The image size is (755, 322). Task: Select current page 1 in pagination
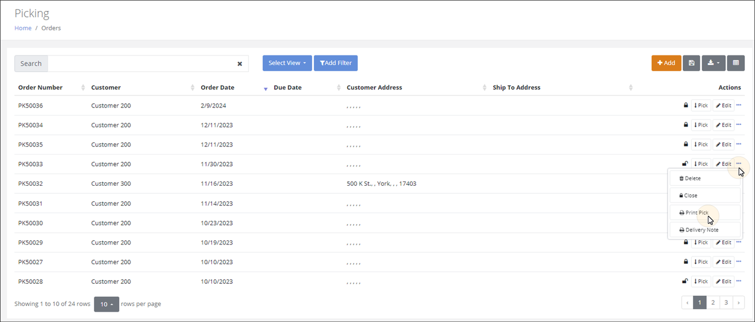699,303
